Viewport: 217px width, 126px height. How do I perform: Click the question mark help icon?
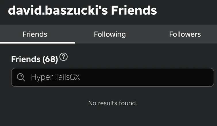click(x=64, y=57)
